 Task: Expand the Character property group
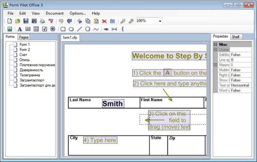pyautogui.click(x=216, y=49)
